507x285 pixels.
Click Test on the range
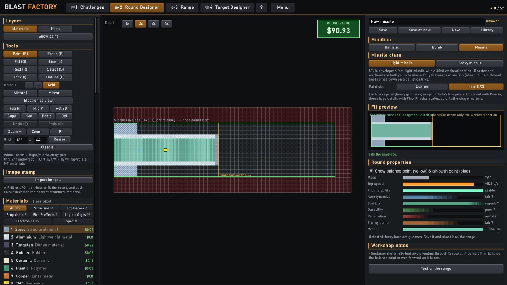click(436, 269)
